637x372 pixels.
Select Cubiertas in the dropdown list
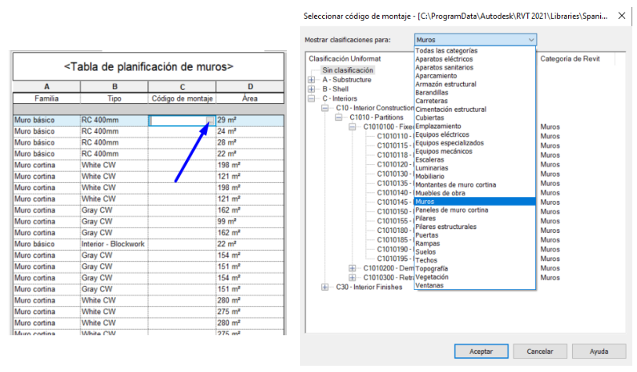[475, 118]
